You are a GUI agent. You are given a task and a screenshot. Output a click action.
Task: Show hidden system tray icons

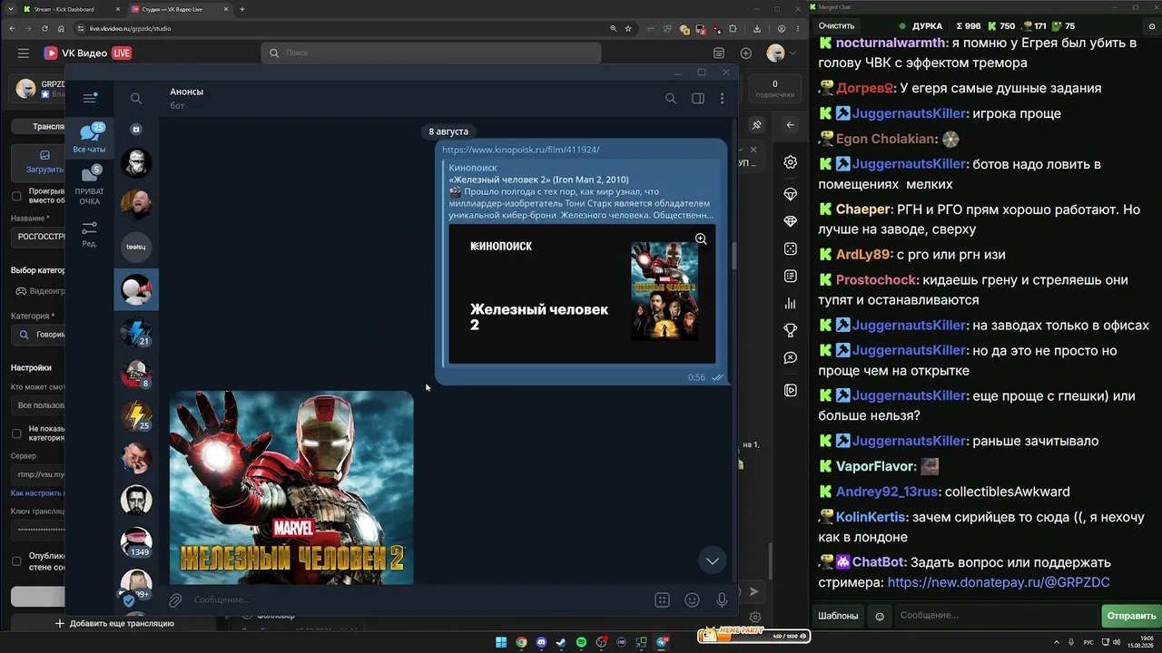tap(1058, 643)
